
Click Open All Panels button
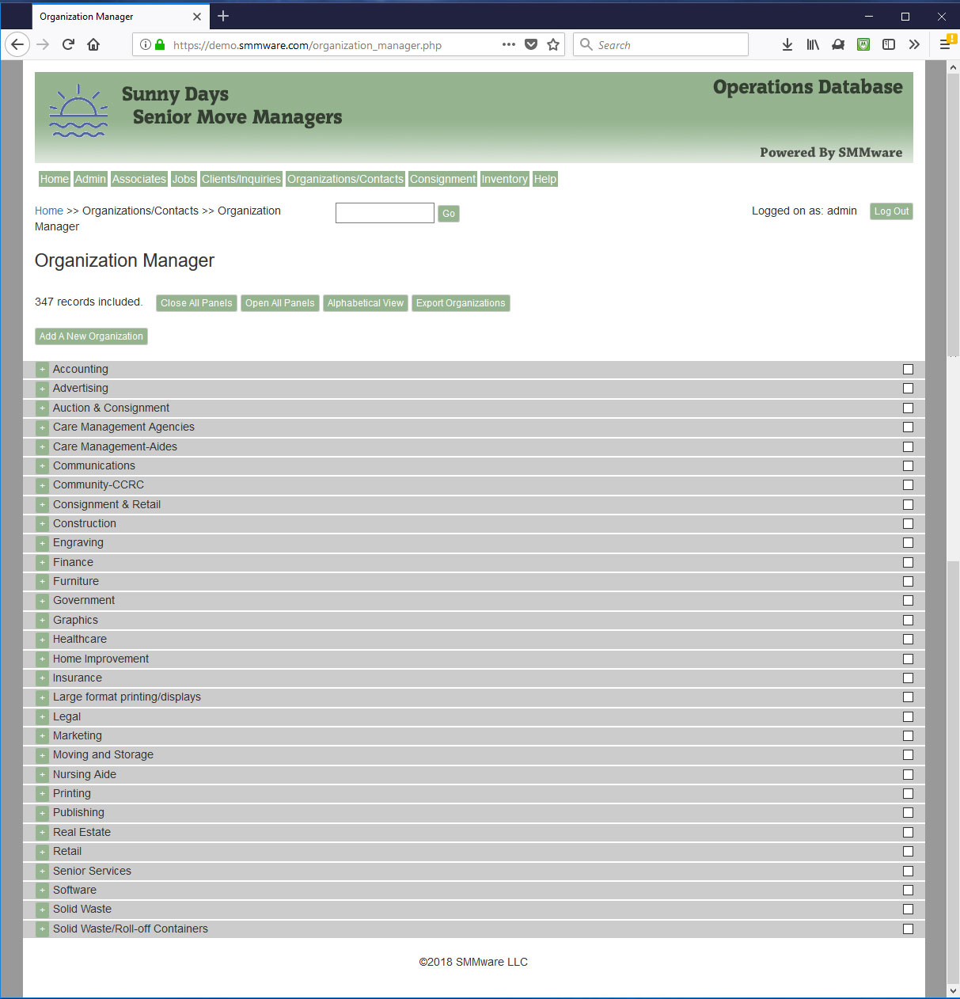pyautogui.click(x=280, y=303)
